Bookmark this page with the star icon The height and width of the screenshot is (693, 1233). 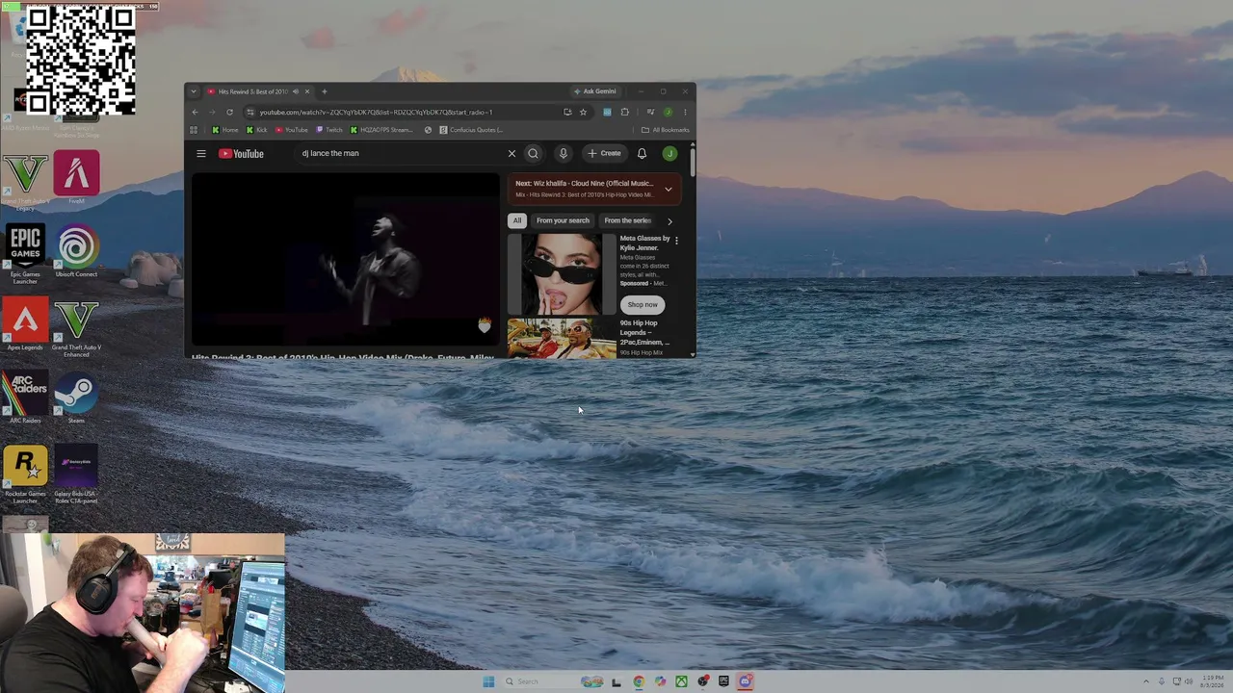coord(583,113)
